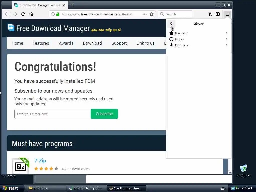256x192 pixels.
Task: Open the Download navigation tab
Action: point(92,43)
